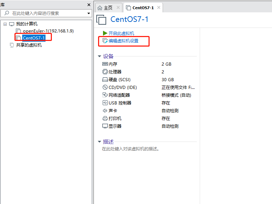
Task: Click the edit virtual machine settings icon
Action: tap(105, 41)
